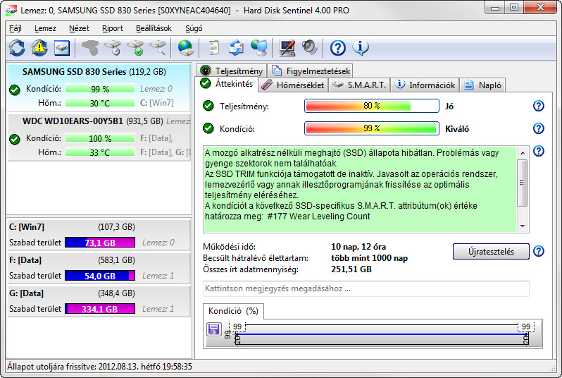Click the blue info toolbar icon

click(360, 48)
